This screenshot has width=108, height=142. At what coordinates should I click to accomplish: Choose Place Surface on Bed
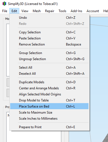[x=49, y=106]
